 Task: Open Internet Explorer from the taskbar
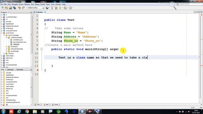pyautogui.click(x=19, y=111)
